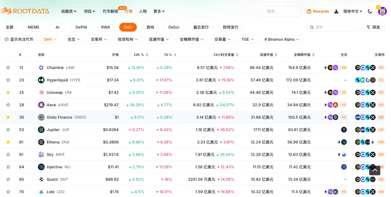Open the 代币解锁 menu item
Screen dimensions: 391x197
coord(110,11)
